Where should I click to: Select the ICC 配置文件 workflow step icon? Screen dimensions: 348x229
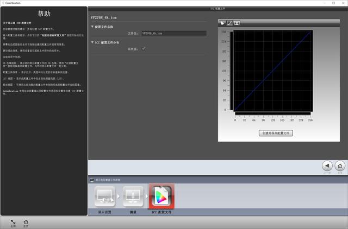pyautogui.click(x=161, y=196)
